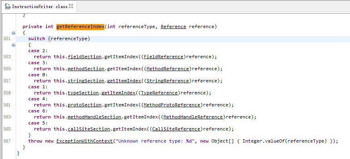The width and height of the screenshot is (350, 159).
Task: Click line number 551 in gutter
Action: click(x=7, y=39)
